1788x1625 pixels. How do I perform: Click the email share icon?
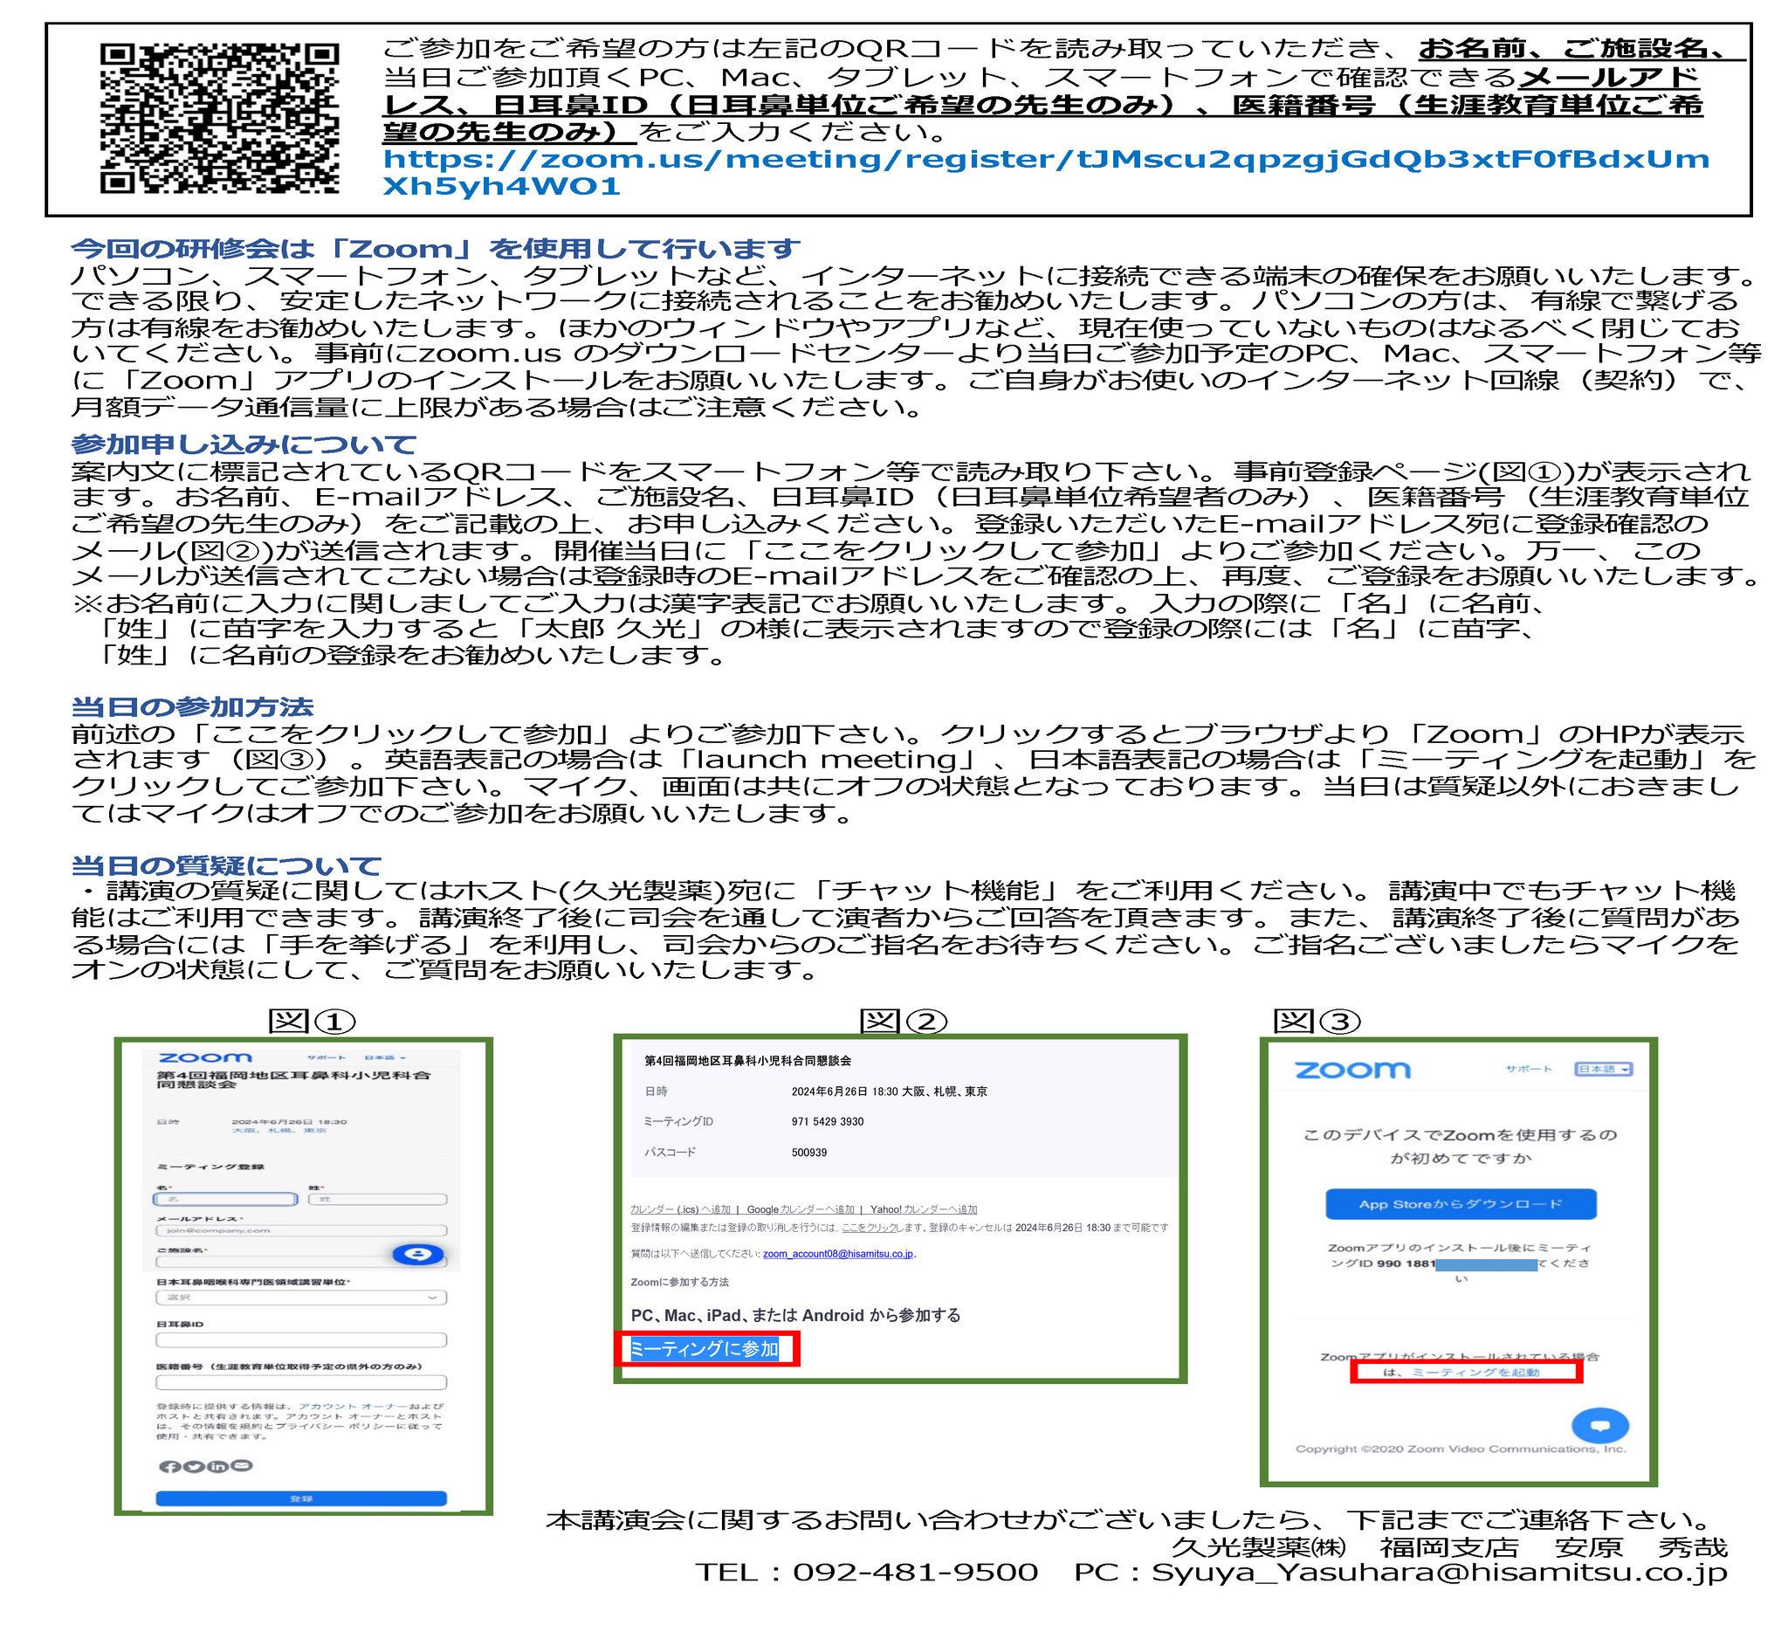pyautogui.click(x=242, y=1466)
